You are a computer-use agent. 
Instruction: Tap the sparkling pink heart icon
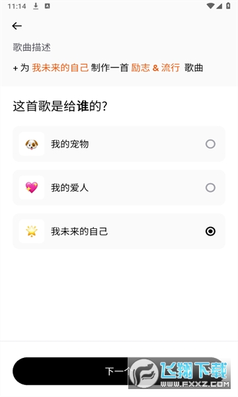[x=32, y=188]
